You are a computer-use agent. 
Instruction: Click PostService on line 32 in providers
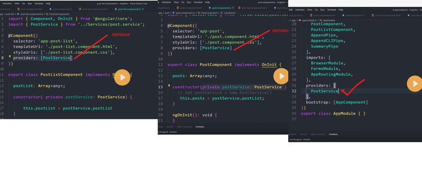pyautogui.click(x=324, y=91)
